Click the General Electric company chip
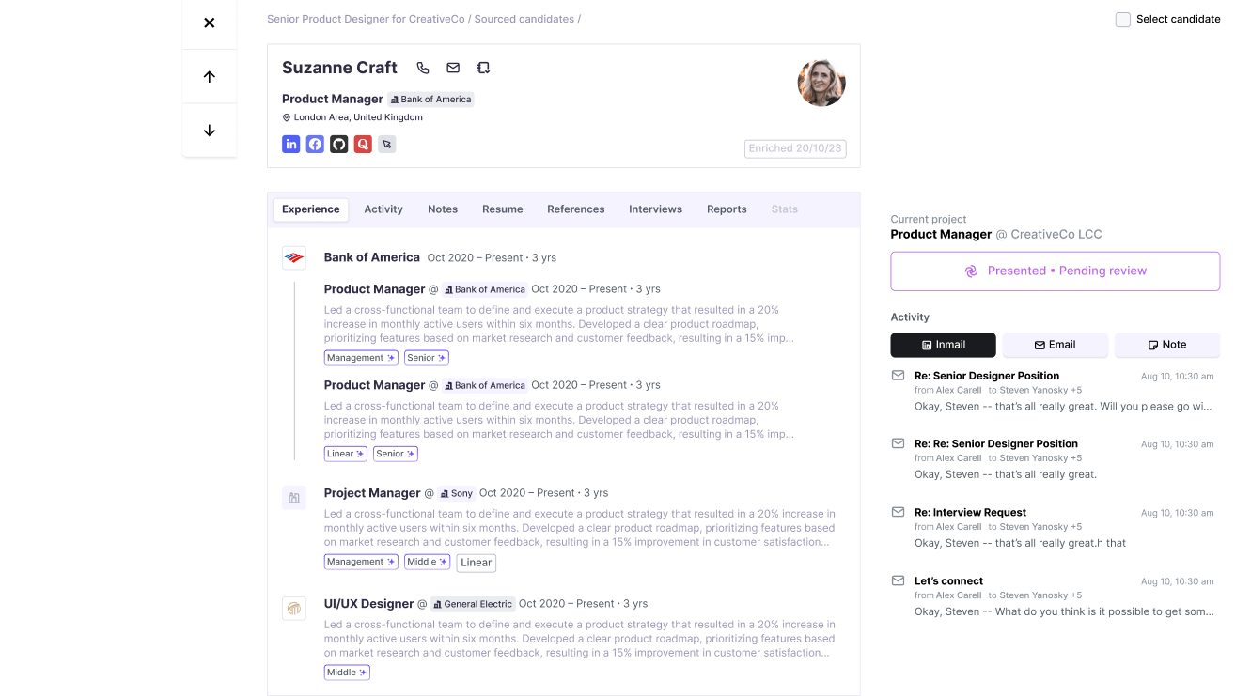This screenshot has width=1251, height=696. click(x=472, y=604)
